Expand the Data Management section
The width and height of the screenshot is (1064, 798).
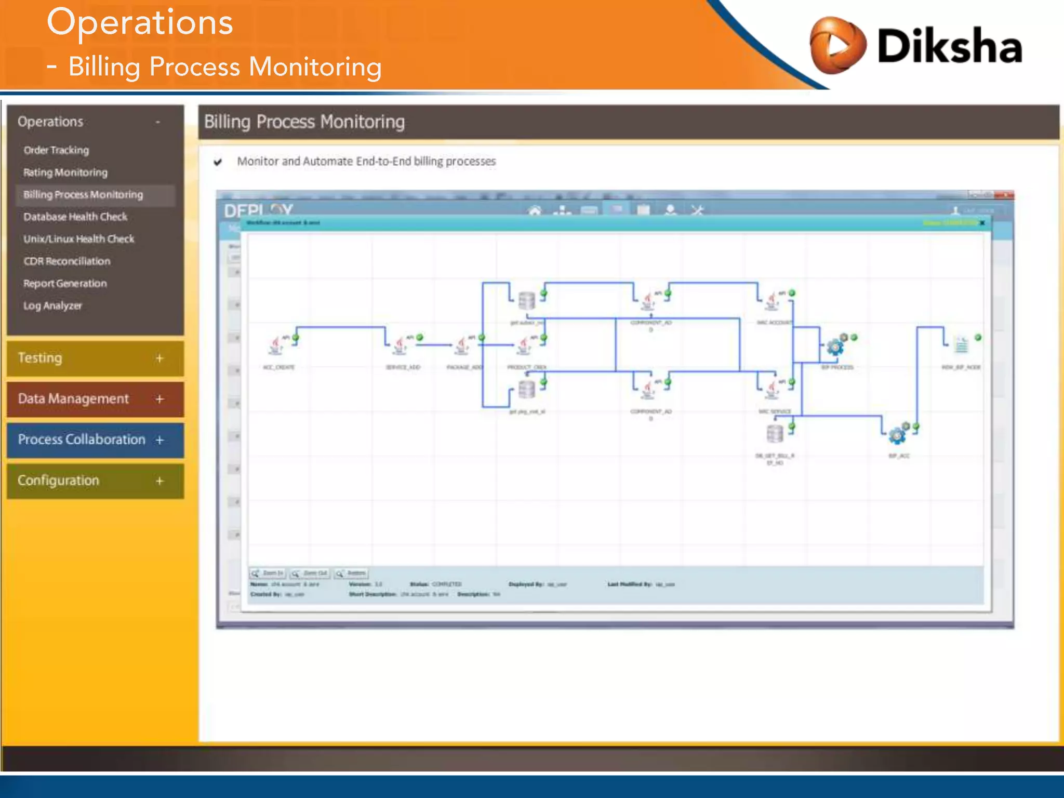coord(159,399)
